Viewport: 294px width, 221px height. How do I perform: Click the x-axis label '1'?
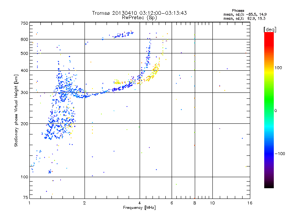coord(29,203)
